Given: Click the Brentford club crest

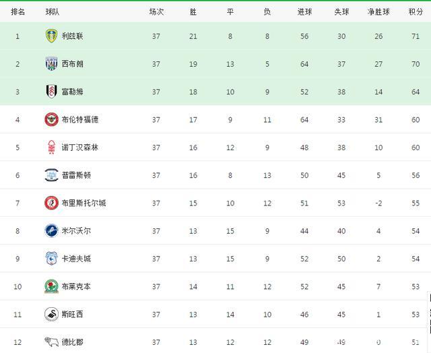Looking at the screenshot, I should (x=51, y=119).
